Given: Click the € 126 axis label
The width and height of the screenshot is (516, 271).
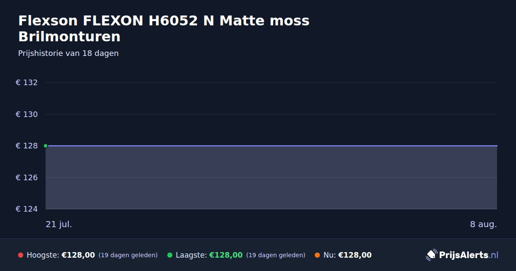Looking at the screenshot, I should point(27,178).
